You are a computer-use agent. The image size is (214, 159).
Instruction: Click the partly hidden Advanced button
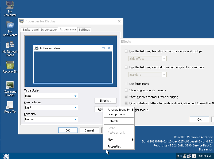pyautogui.click(x=99, y=109)
